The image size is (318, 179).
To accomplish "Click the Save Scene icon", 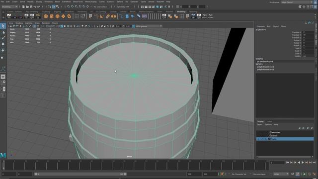I will [x=31, y=6].
